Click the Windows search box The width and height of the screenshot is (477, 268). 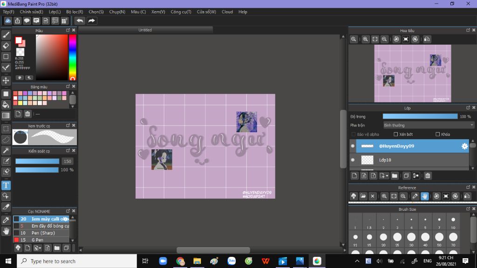coord(77,261)
